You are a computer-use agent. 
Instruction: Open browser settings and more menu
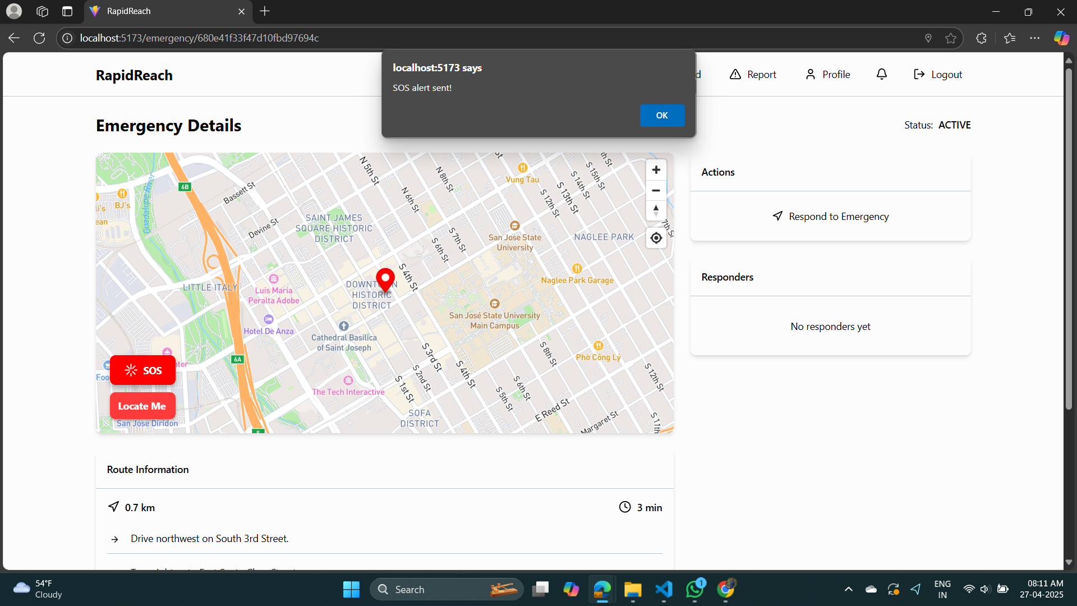(x=1035, y=38)
